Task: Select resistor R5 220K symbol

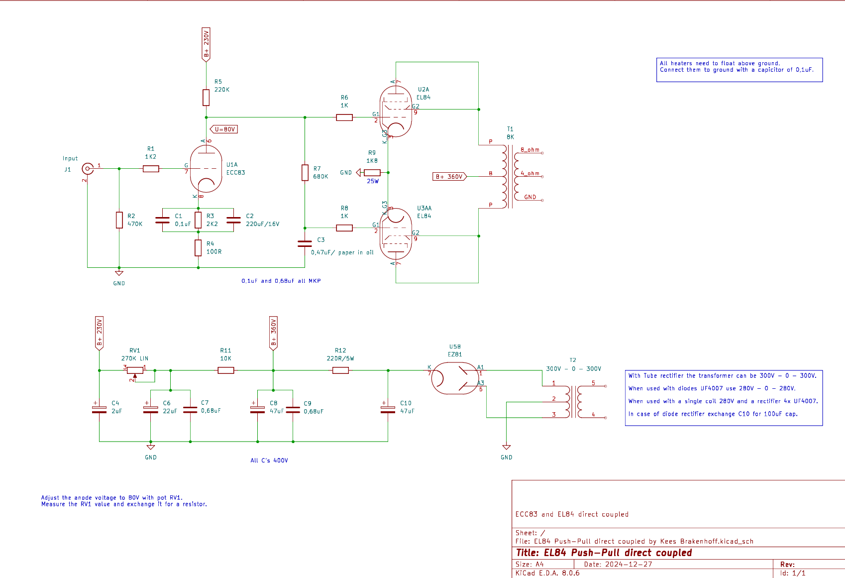Action: (x=206, y=98)
